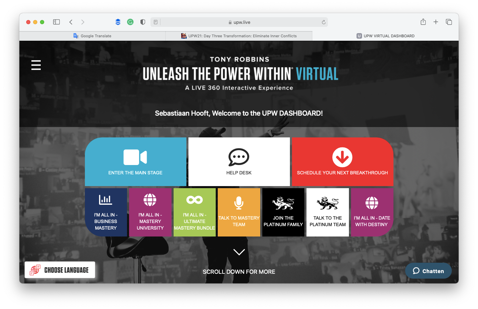This screenshot has width=478, height=309.
Task: Reload the current page
Action: point(324,22)
